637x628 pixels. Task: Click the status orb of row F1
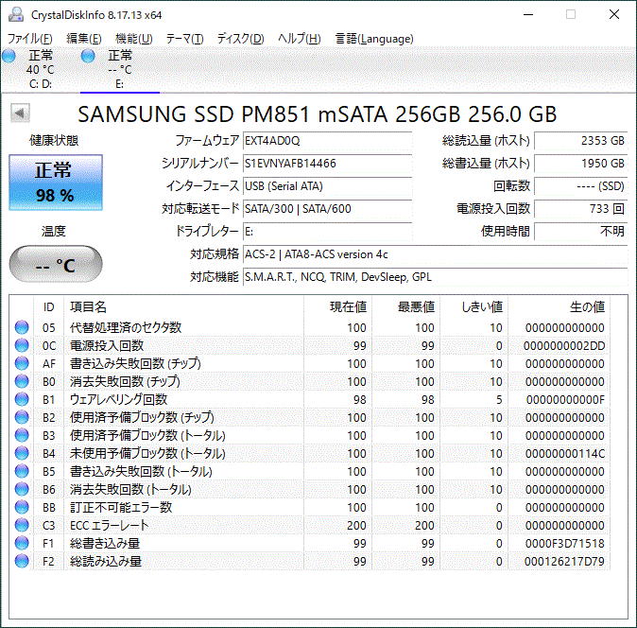tap(22, 543)
